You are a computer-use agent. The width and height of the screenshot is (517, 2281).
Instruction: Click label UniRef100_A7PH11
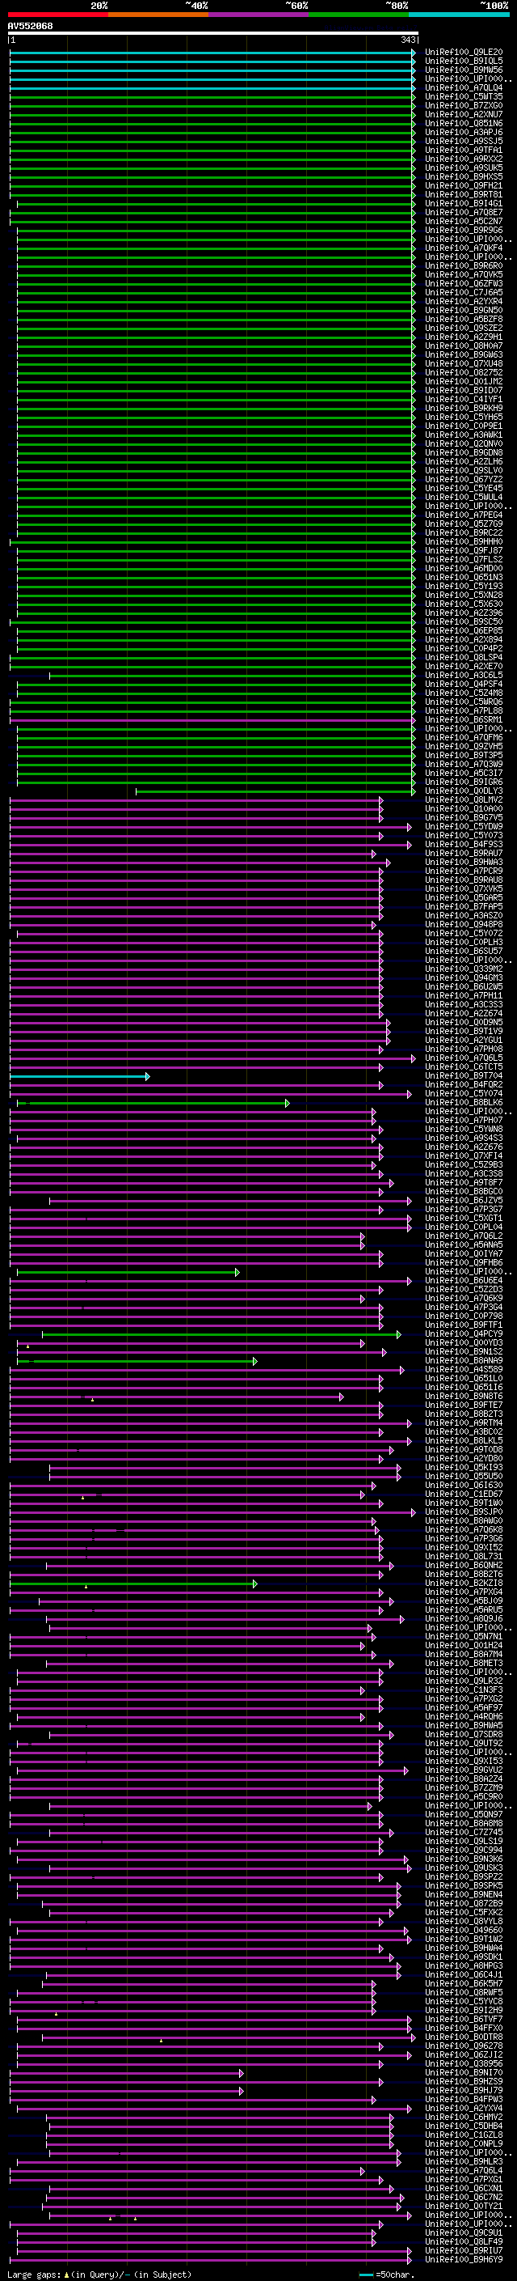(464, 995)
